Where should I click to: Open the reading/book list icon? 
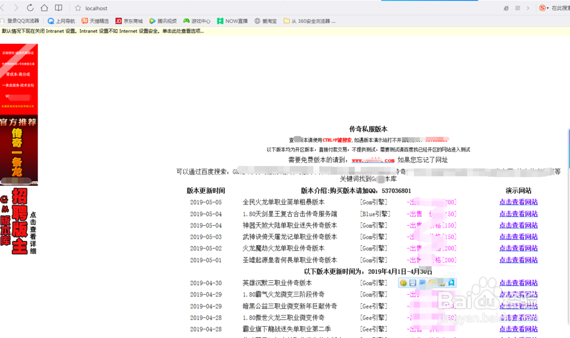click(58, 8)
